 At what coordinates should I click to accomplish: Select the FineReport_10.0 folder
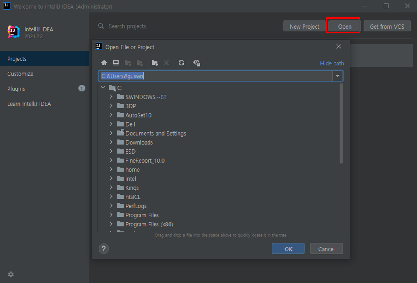pyautogui.click(x=141, y=160)
